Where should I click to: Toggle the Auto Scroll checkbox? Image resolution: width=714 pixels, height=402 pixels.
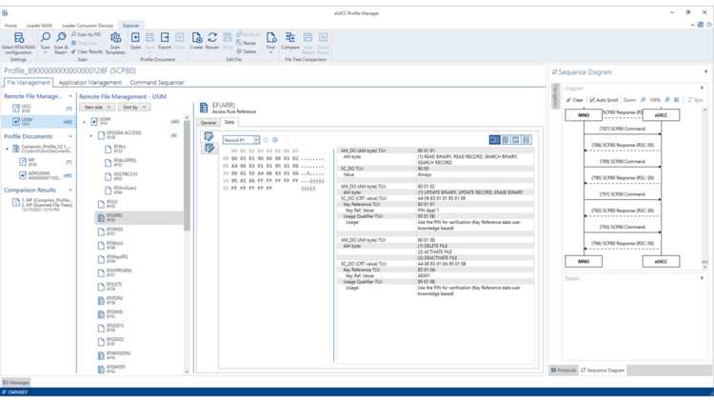tap(592, 100)
